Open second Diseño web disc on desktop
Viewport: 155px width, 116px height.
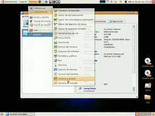pos(148,73)
